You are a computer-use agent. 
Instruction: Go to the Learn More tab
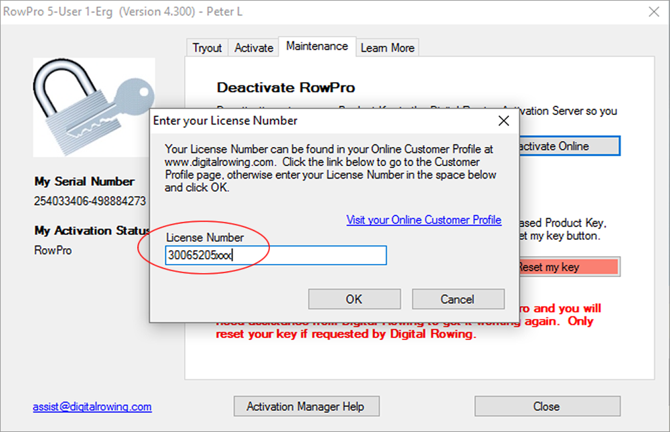[388, 48]
